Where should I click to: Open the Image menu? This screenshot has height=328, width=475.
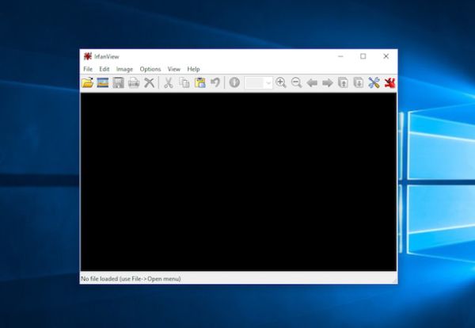pos(124,69)
